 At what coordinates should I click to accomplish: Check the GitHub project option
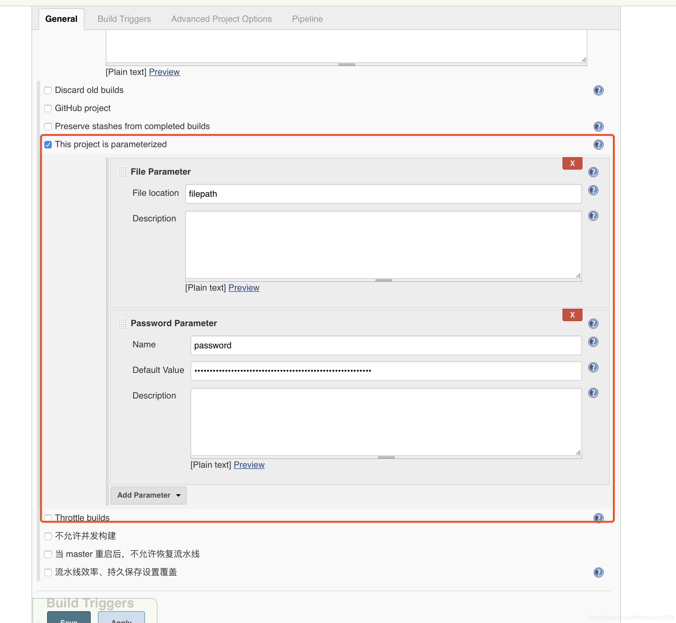click(48, 109)
